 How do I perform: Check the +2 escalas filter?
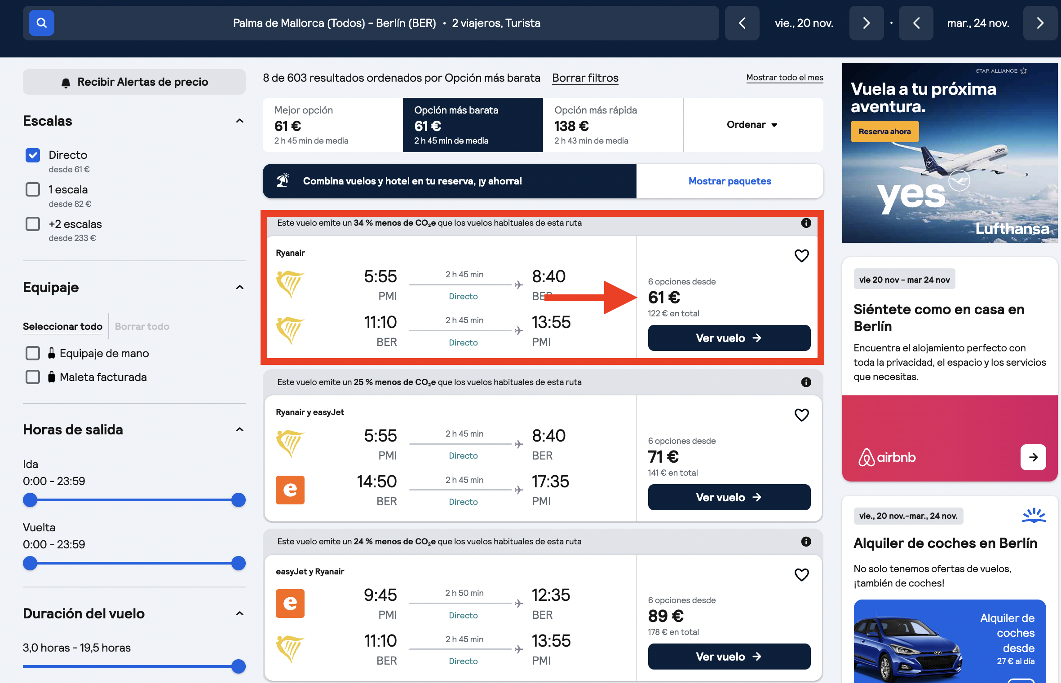tap(33, 224)
